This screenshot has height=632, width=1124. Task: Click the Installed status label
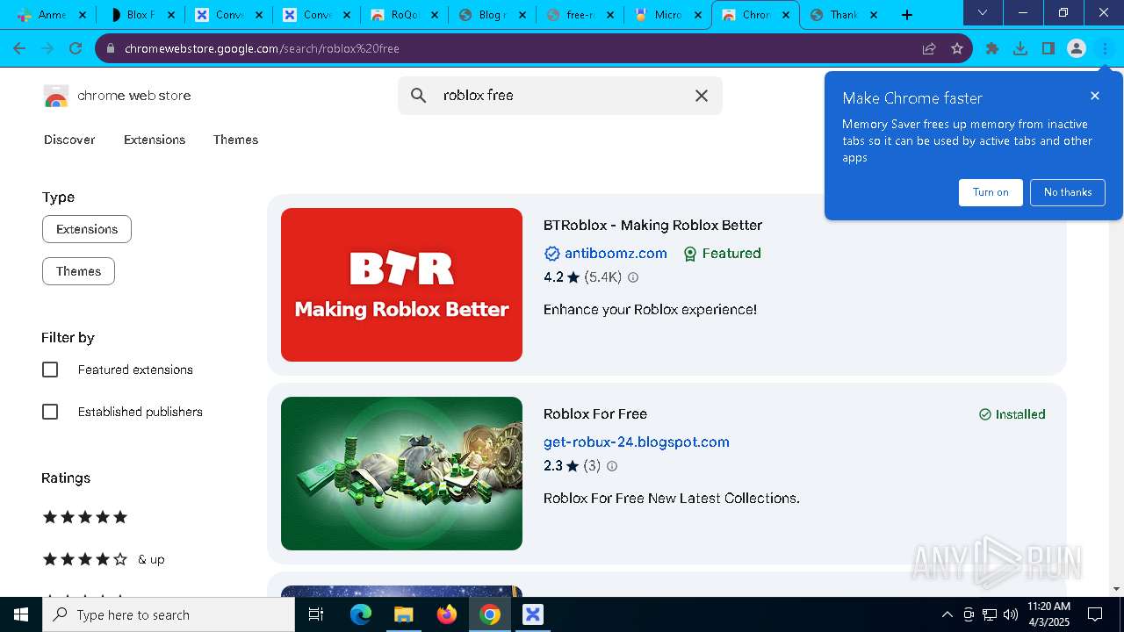[x=1012, y=414]
